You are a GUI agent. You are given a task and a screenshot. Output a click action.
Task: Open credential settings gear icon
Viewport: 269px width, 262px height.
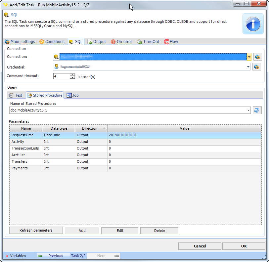tap(257, 67)
